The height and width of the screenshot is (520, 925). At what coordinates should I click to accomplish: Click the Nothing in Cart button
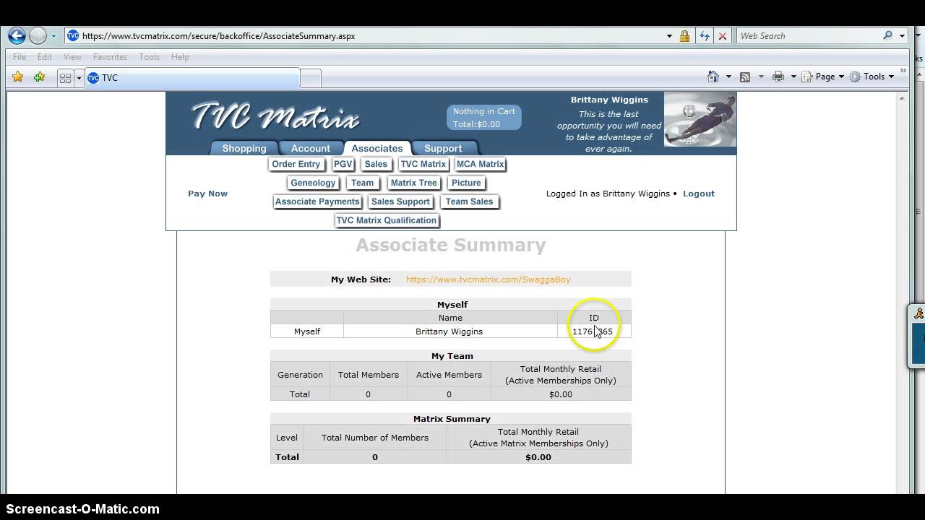click(483, 118)
